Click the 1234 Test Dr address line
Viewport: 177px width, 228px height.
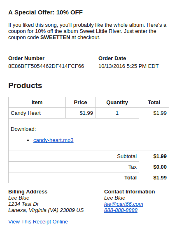point(23,204)
